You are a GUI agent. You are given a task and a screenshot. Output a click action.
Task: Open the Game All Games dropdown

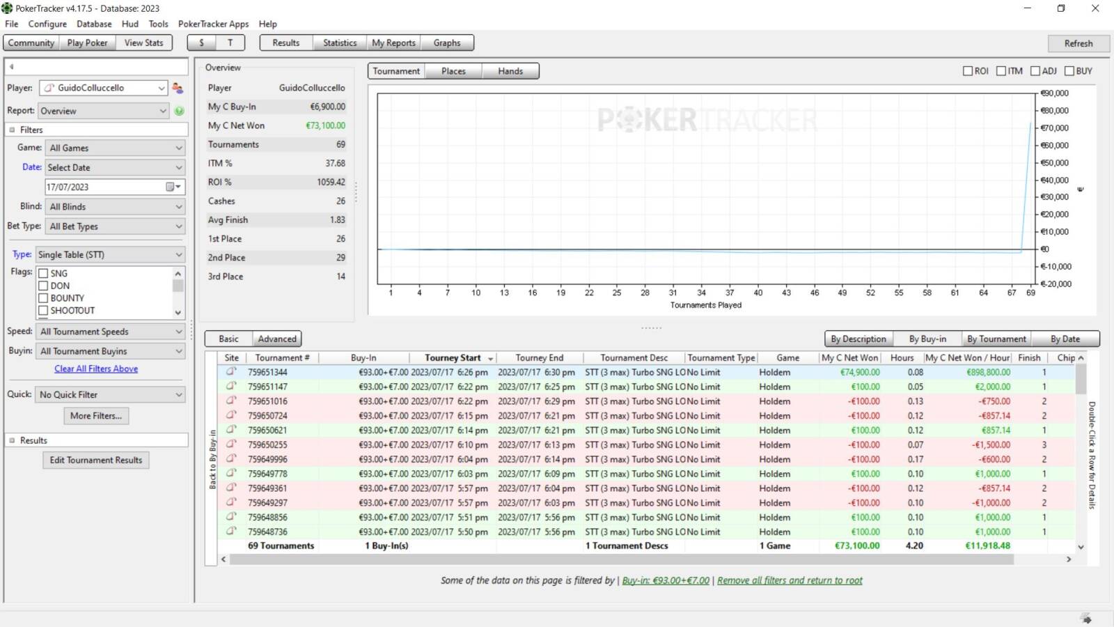(x=116, y=148)
